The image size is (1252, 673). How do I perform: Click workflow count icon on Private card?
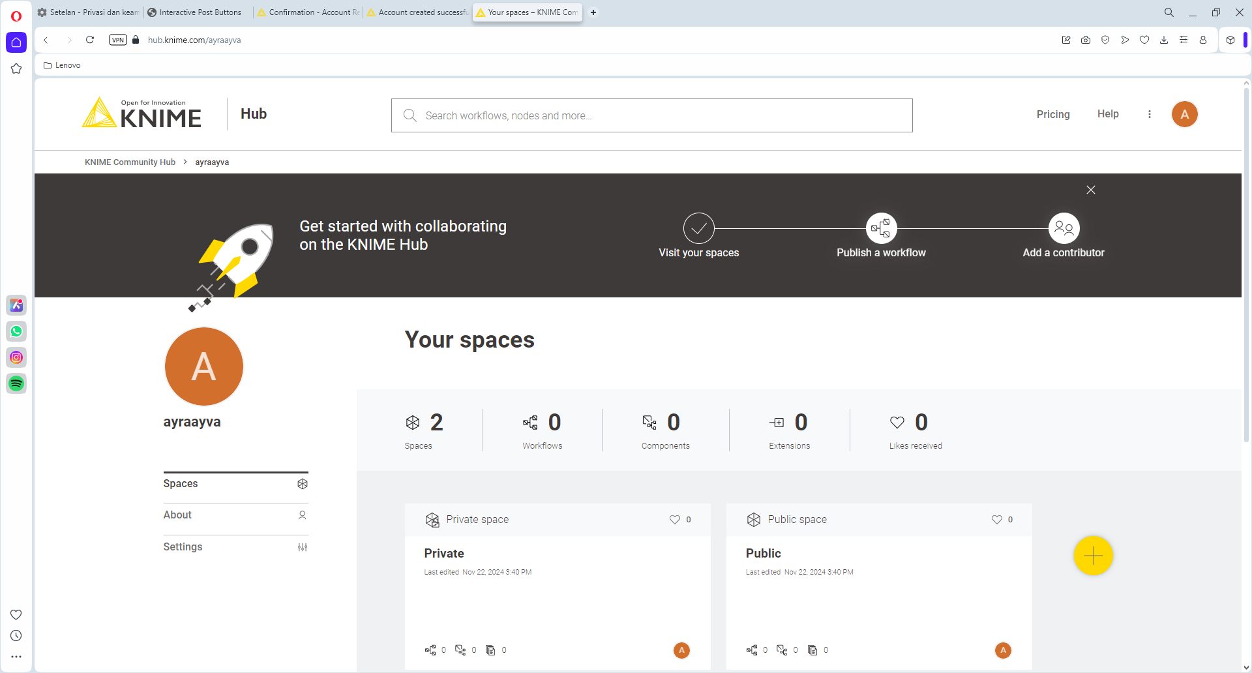430,650
